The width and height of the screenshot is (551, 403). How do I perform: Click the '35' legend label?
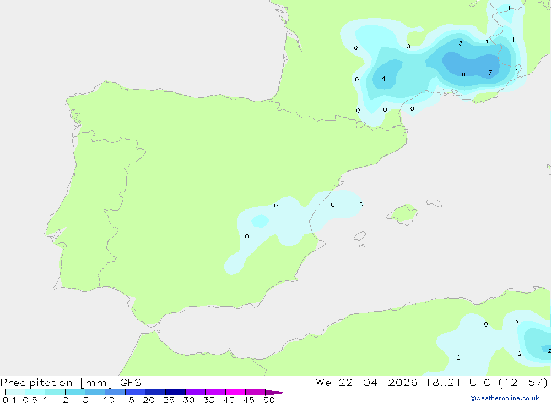pyautogui.click(x=209, y=400)
